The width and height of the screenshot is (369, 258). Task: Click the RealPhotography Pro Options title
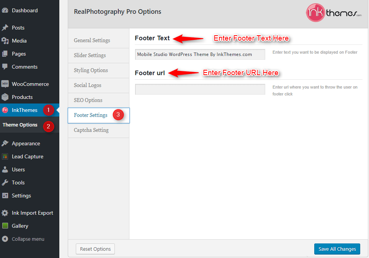pos(118,12)
